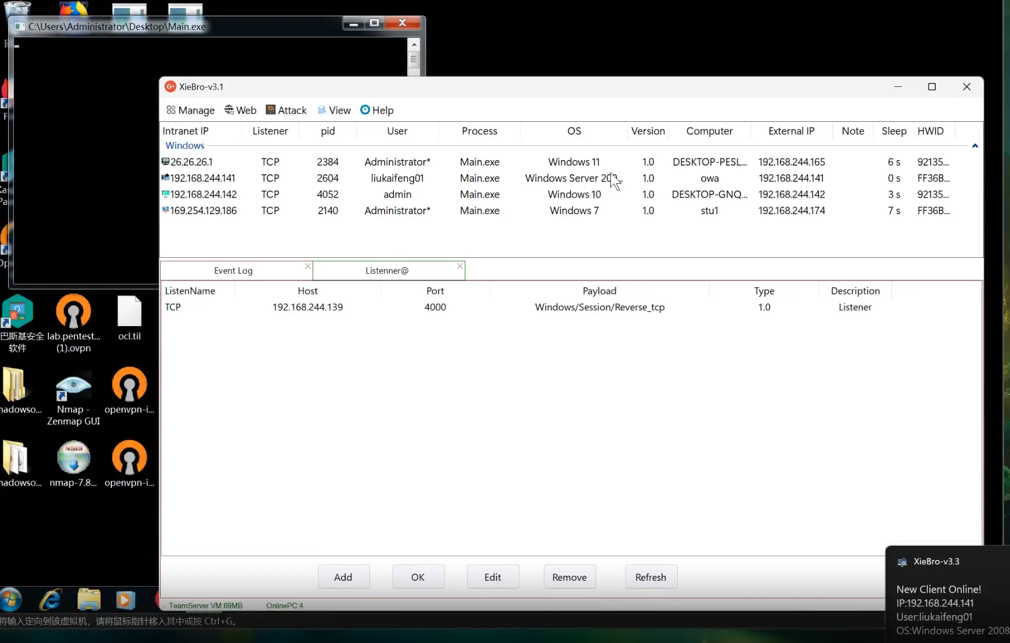
Task: Open nmap-7.8 installer desktop icon
Action: (73, 463)
